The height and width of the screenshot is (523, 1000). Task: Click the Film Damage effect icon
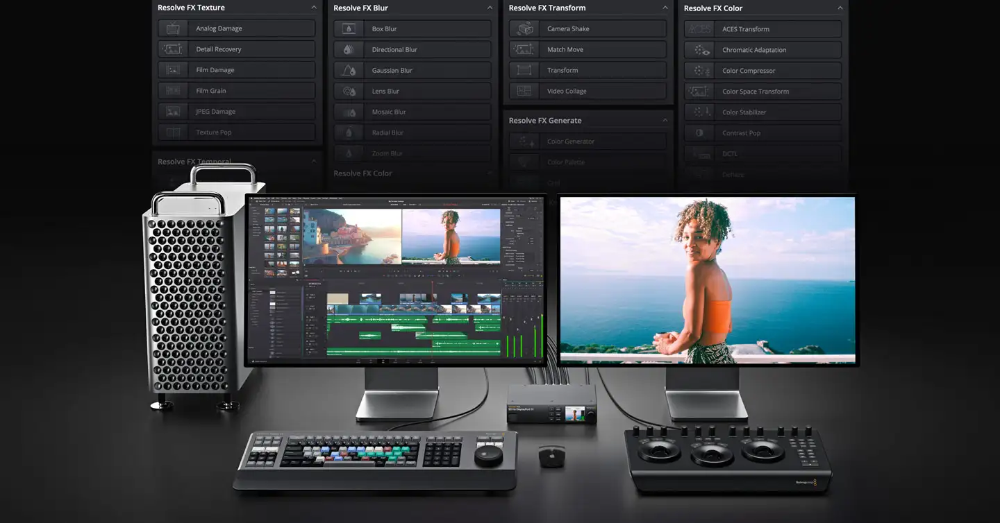(x=173, y=70)
